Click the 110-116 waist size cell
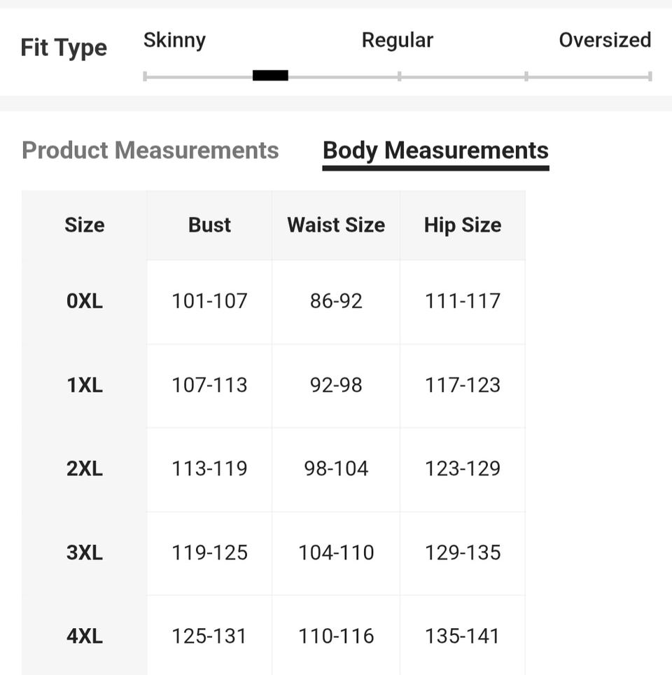Viewport: 672px width, 675px height. (x=336, y=636)
